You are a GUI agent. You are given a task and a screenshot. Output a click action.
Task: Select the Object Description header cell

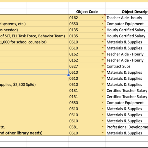point(127,12)
